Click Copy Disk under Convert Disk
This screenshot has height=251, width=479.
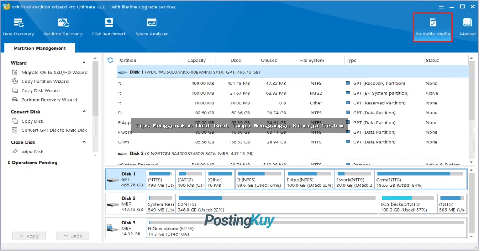click(27, 122)
